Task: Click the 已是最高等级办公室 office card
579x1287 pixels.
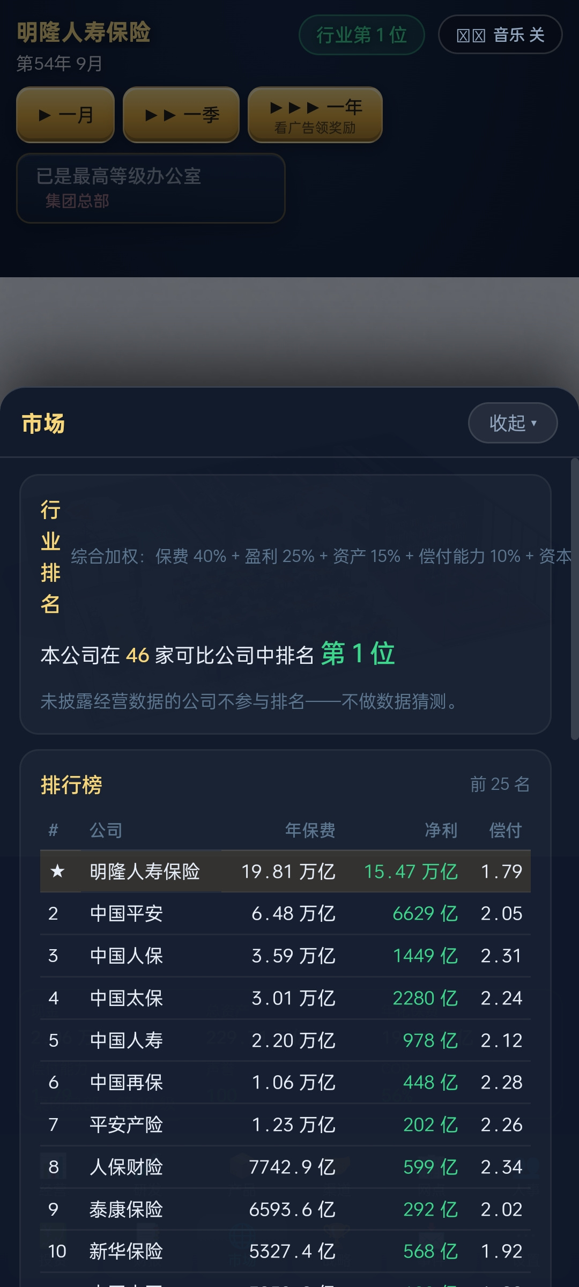Action: [151, 188]
